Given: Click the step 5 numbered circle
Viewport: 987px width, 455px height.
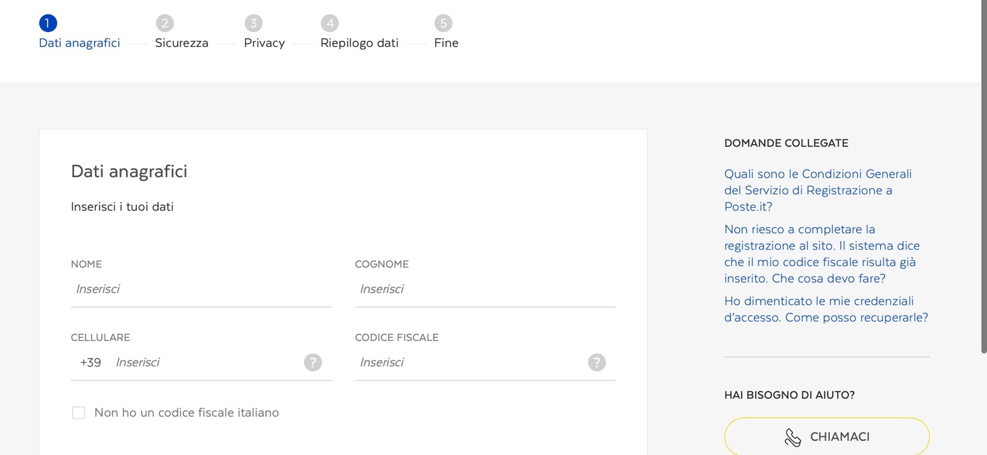Looking at the screenshot, I should [x=443, y=23].
